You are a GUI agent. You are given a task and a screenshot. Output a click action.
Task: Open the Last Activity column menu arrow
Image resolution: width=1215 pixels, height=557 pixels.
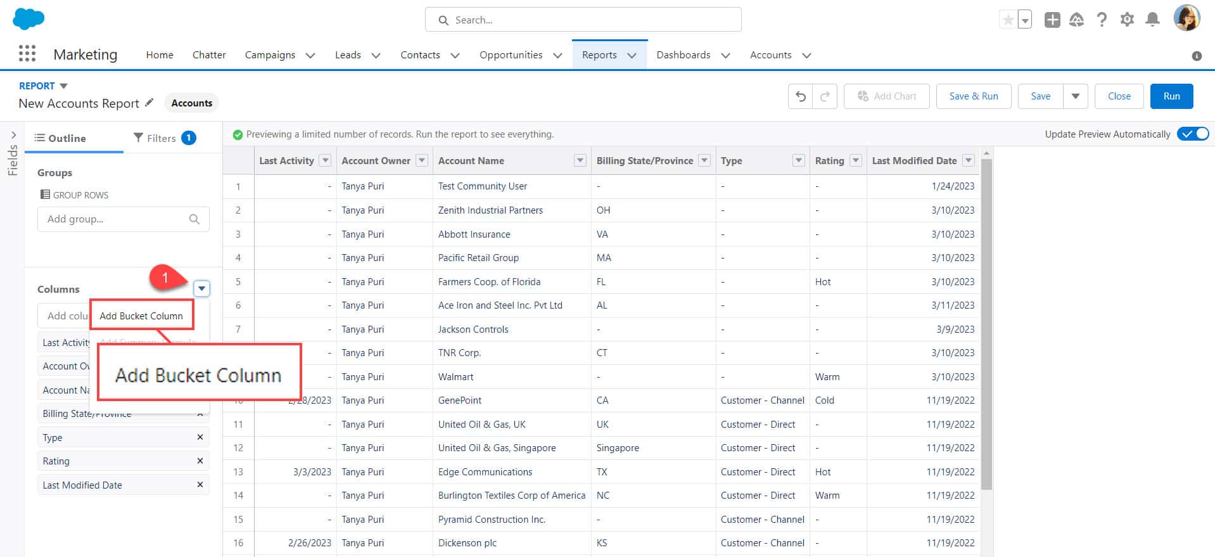(326, 160)
